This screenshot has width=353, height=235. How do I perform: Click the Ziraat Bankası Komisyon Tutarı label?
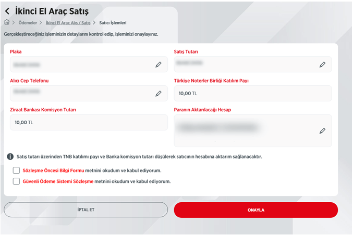tap(43, 110)
